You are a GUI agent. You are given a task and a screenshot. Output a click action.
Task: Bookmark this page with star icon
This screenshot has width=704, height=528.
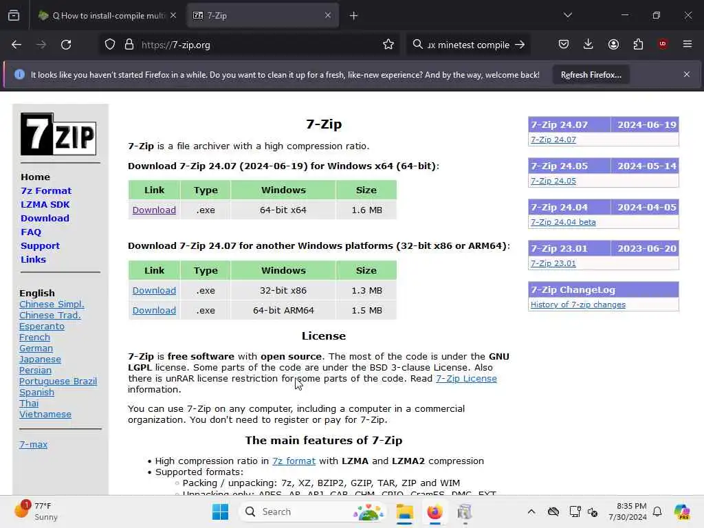tap(388, 45)
